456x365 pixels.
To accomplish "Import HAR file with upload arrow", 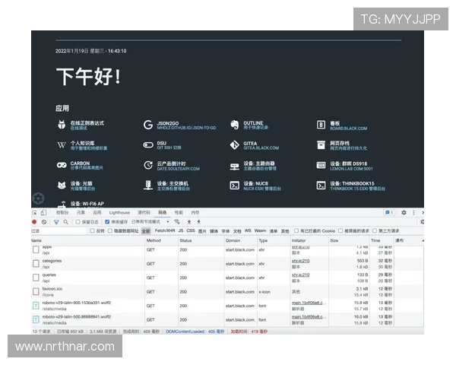I will 189,222.
